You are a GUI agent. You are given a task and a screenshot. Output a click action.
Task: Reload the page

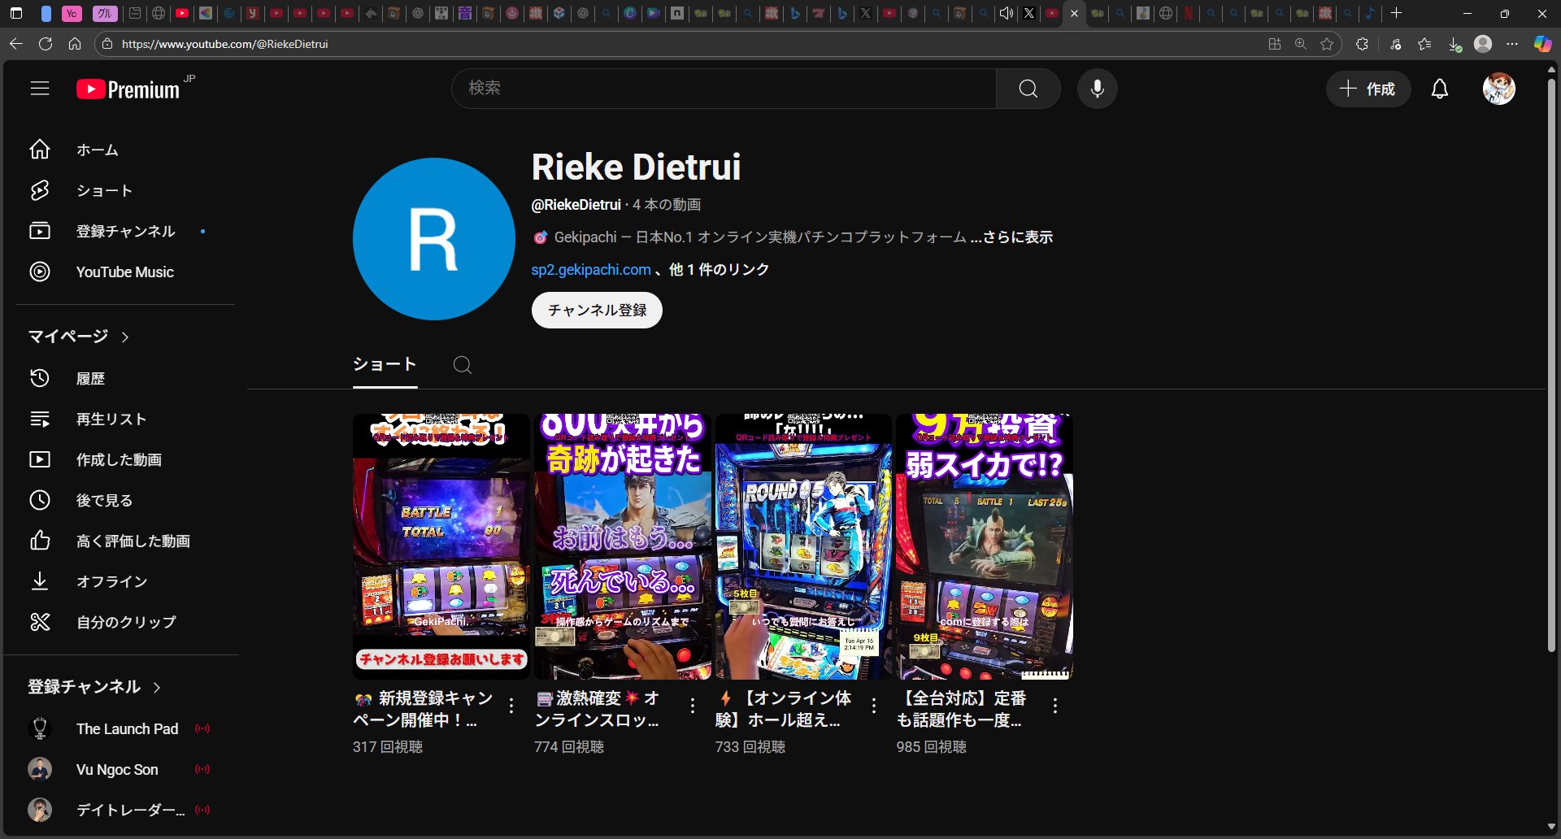[x=46, y=44]
